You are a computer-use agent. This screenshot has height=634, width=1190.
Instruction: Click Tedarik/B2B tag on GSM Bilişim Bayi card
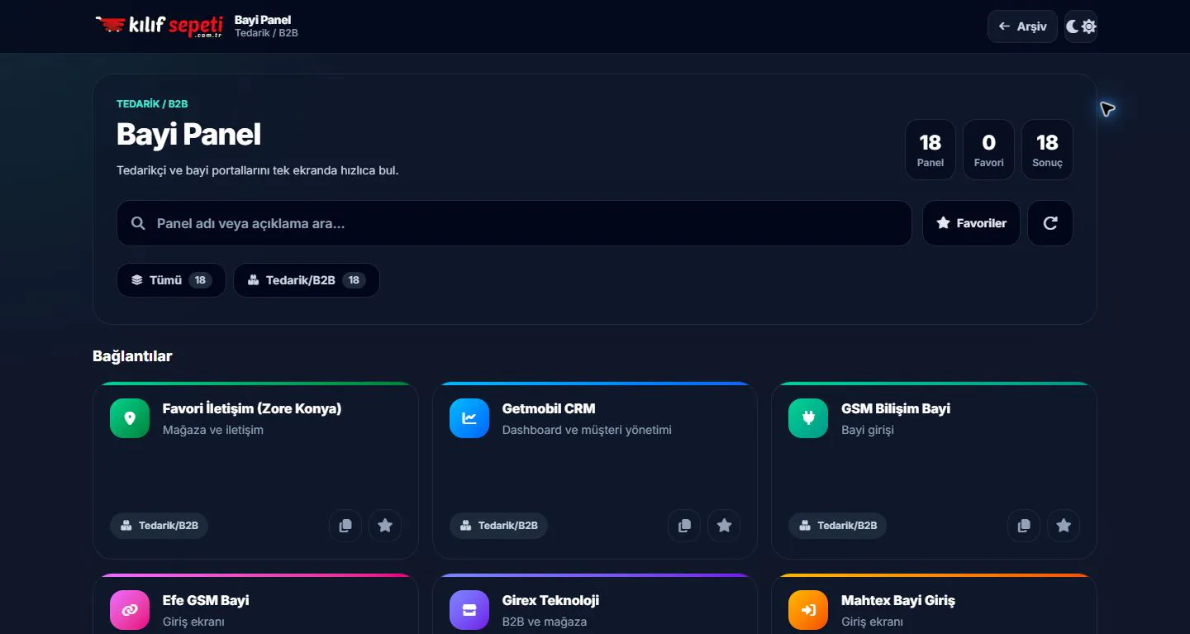[x=837, y=526]
